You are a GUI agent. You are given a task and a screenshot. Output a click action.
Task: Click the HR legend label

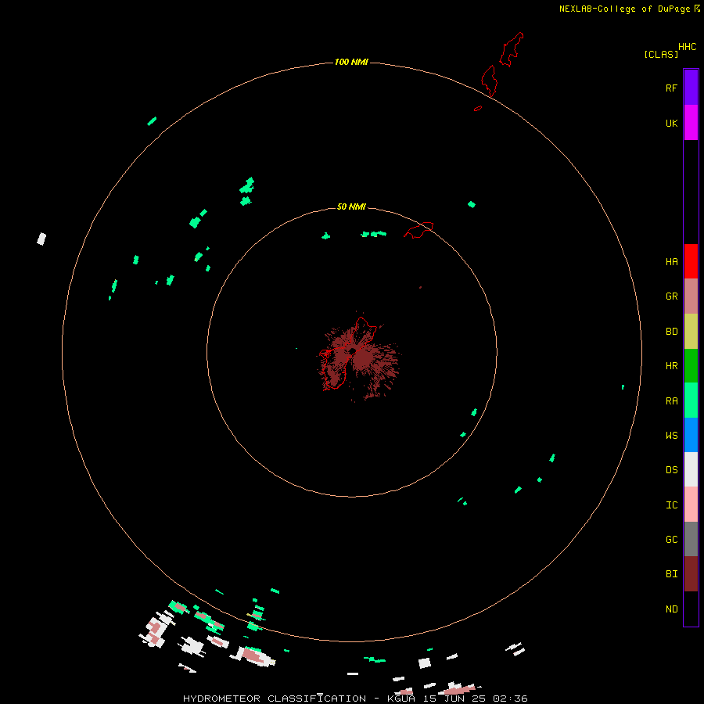coord(671,366)
